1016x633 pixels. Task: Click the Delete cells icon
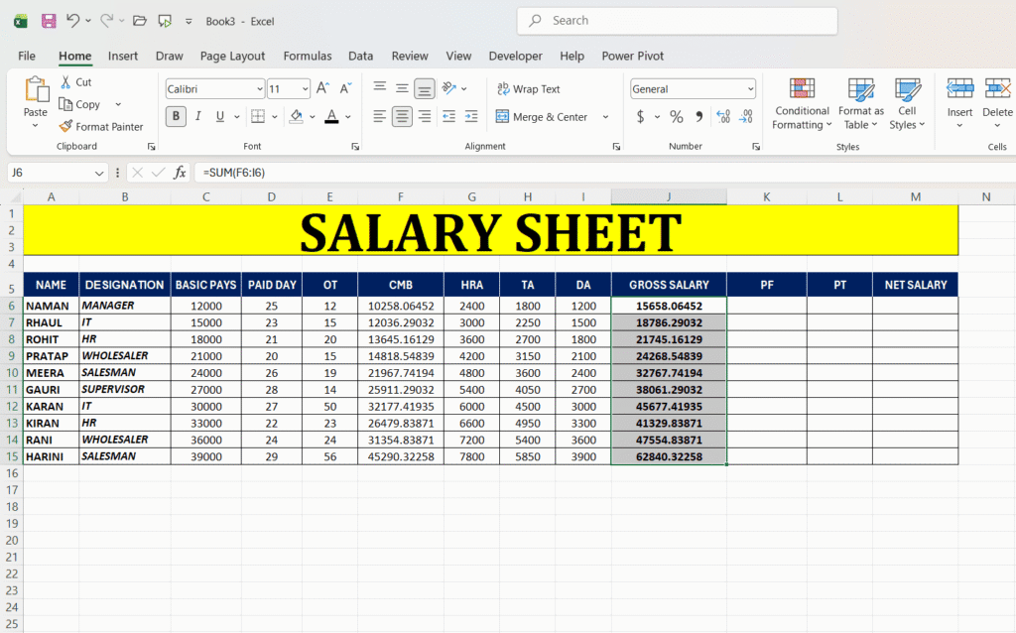tap(998, 88)
